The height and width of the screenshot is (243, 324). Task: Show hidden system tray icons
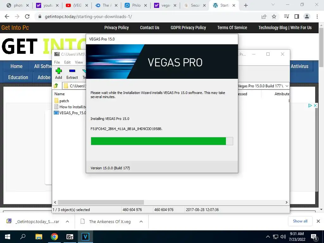[x=268, y=237]
